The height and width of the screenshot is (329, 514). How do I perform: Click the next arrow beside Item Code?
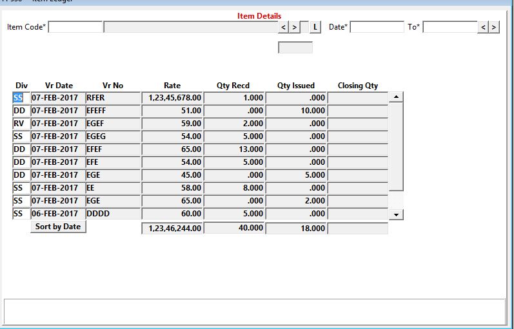tap(295, 27)
